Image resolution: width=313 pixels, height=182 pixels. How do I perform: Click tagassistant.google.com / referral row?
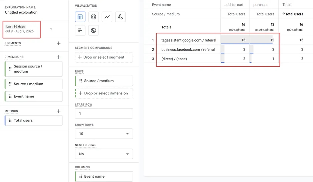(x=189, y=40)
